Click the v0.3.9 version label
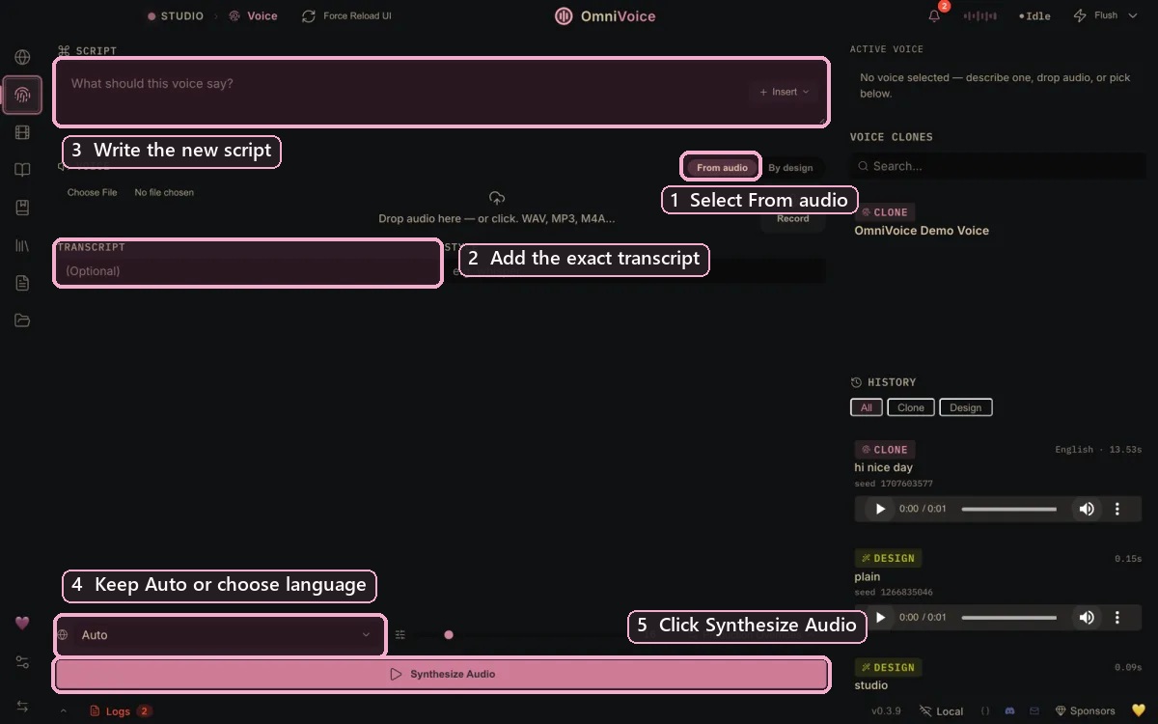The width and height of the screenshot is (1158, 724). (x=886, y=710)
